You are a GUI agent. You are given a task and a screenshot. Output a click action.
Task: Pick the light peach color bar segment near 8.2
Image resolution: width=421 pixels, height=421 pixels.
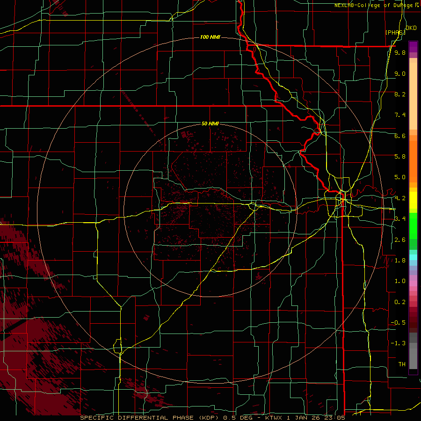pyautogui.click(x=413, y=96)
